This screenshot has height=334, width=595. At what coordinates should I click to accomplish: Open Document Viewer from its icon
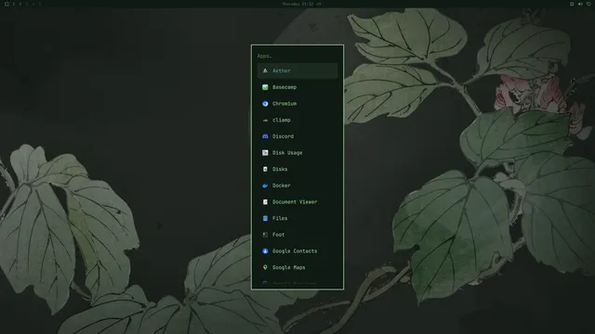(265, 202)
